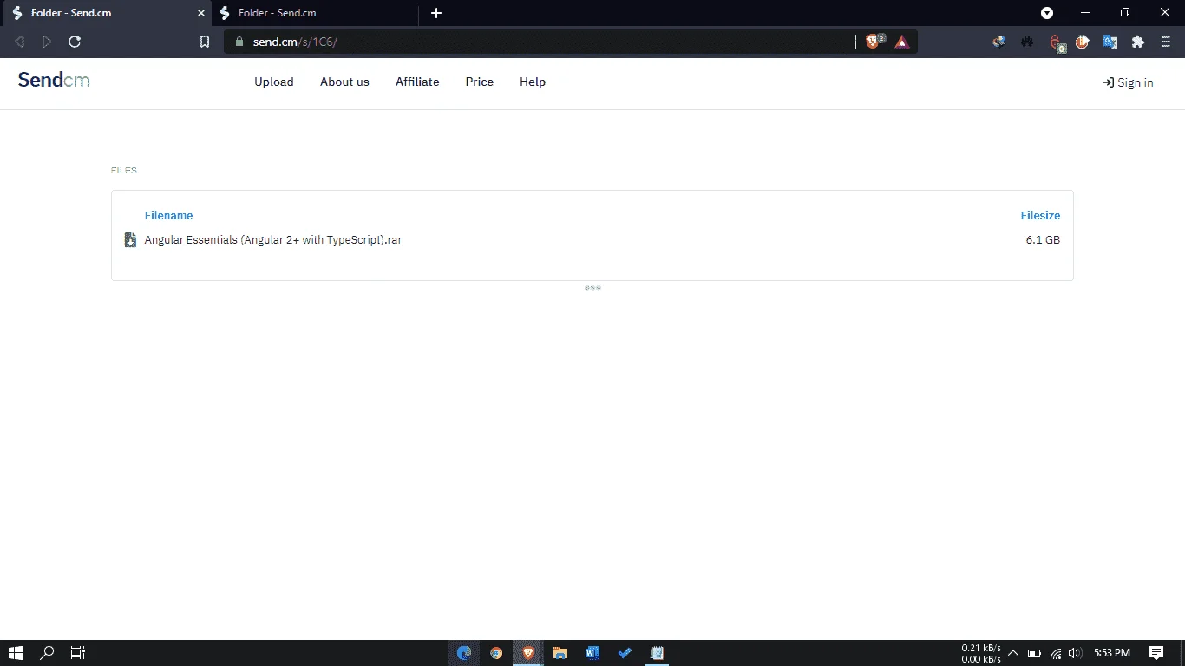Close the first Folder - Send.cm tab

coord(200,13)
